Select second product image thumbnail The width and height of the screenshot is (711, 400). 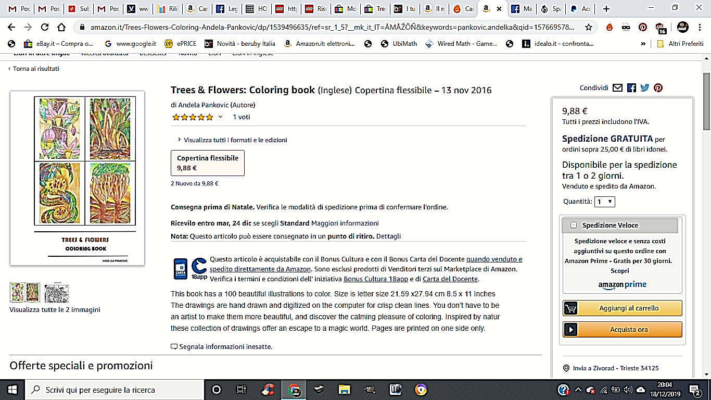(56, 293)
